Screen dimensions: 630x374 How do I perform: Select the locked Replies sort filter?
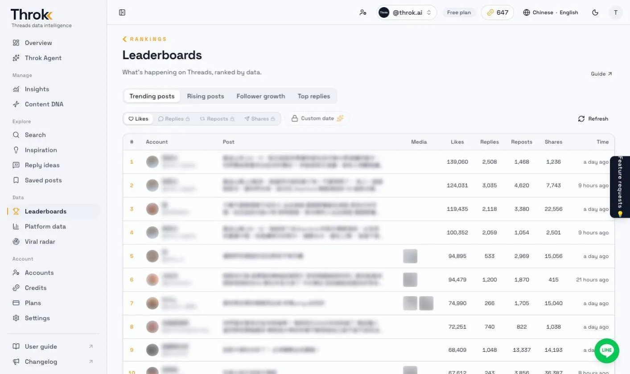point(174,119)
